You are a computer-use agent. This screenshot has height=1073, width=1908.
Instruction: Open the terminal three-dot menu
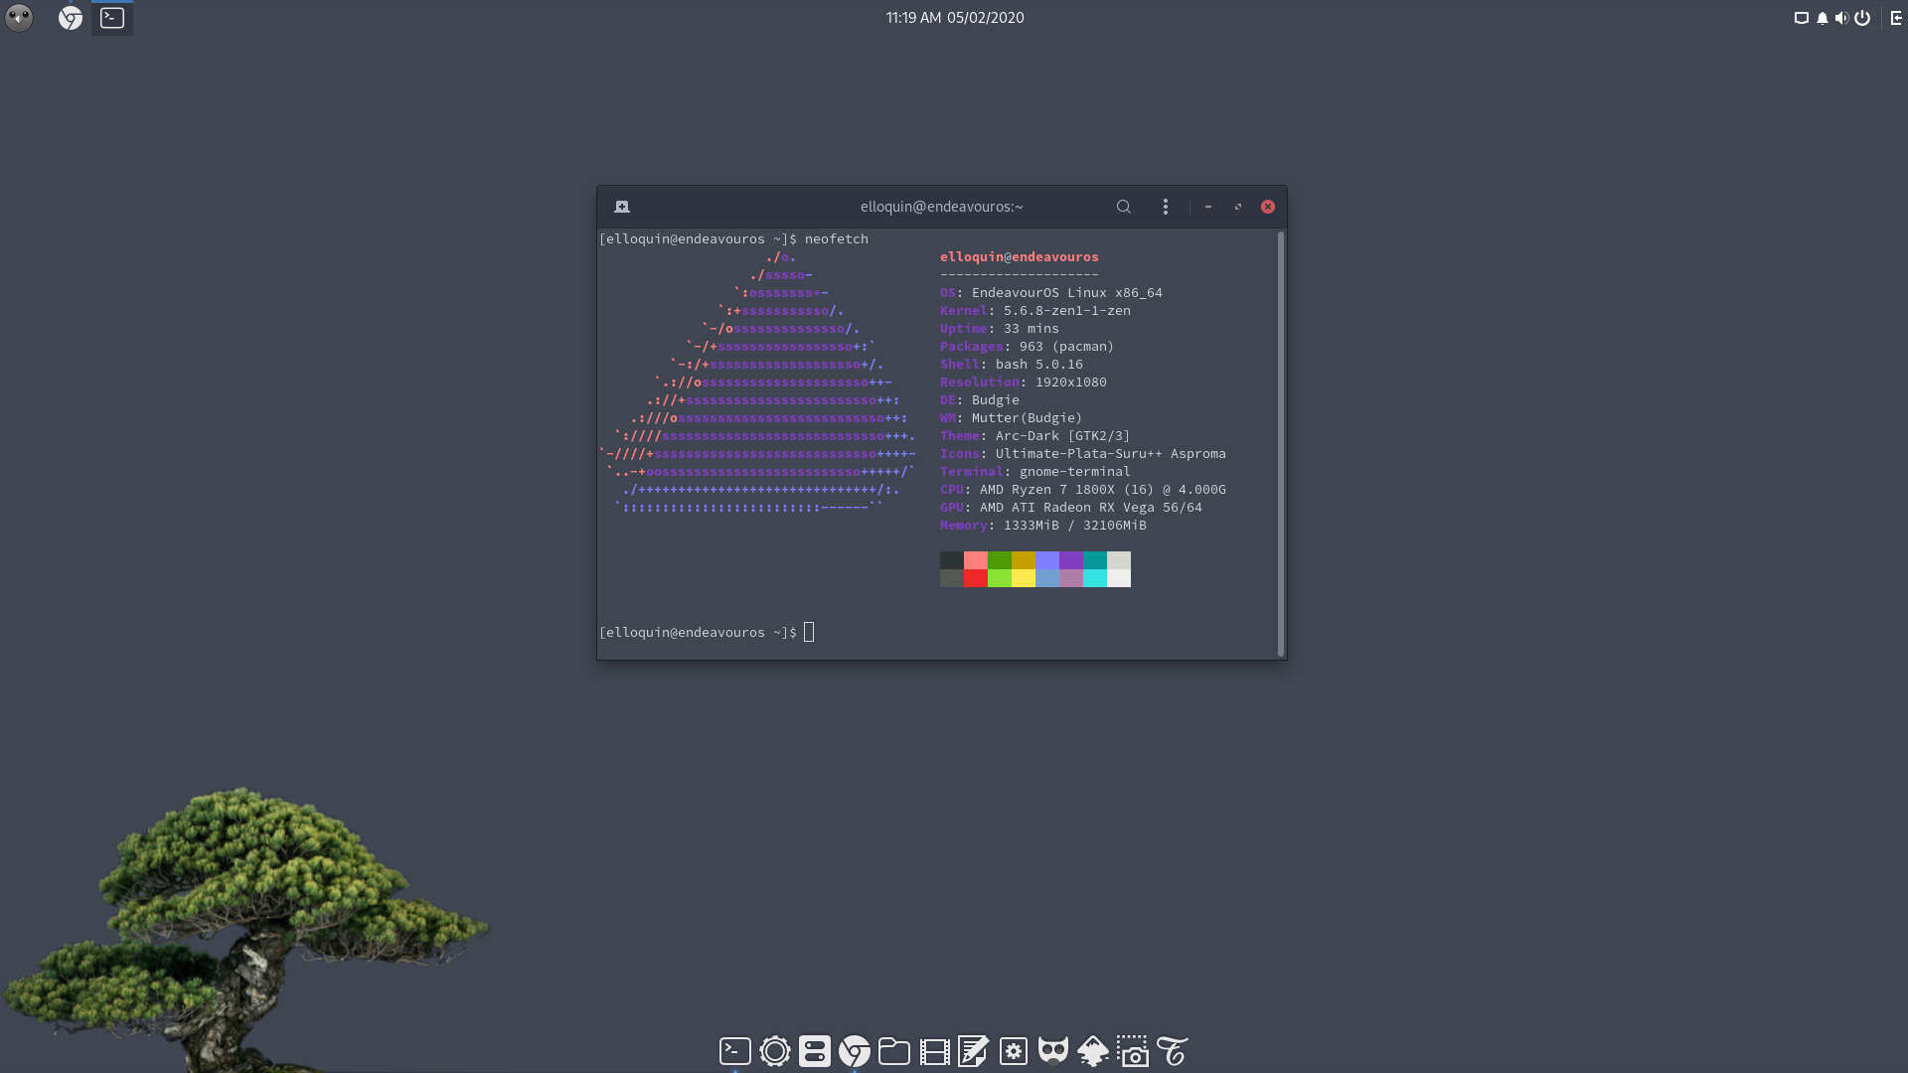(1166, 207)
